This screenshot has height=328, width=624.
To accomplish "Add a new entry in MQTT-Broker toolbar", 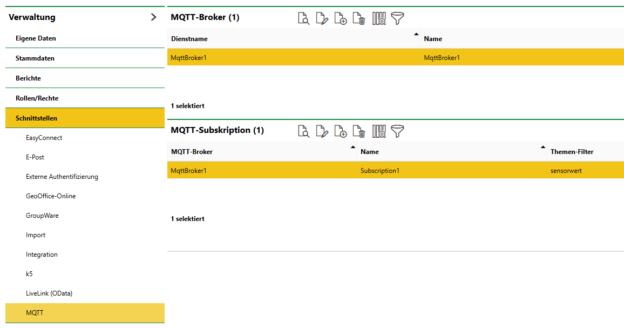I will pos(340,18).
